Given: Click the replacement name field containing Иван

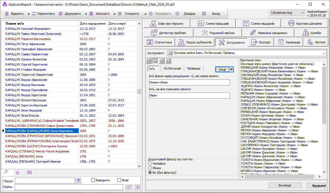Looking at the screenshot, I should pos(189,96).
